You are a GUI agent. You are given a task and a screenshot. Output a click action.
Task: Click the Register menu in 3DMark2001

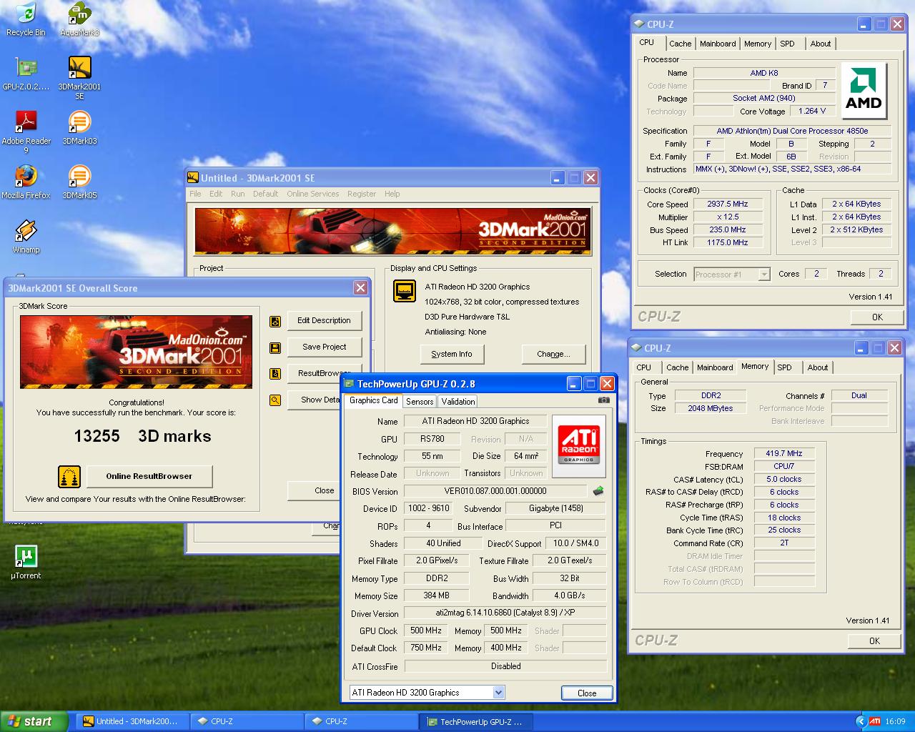point(362,194)
